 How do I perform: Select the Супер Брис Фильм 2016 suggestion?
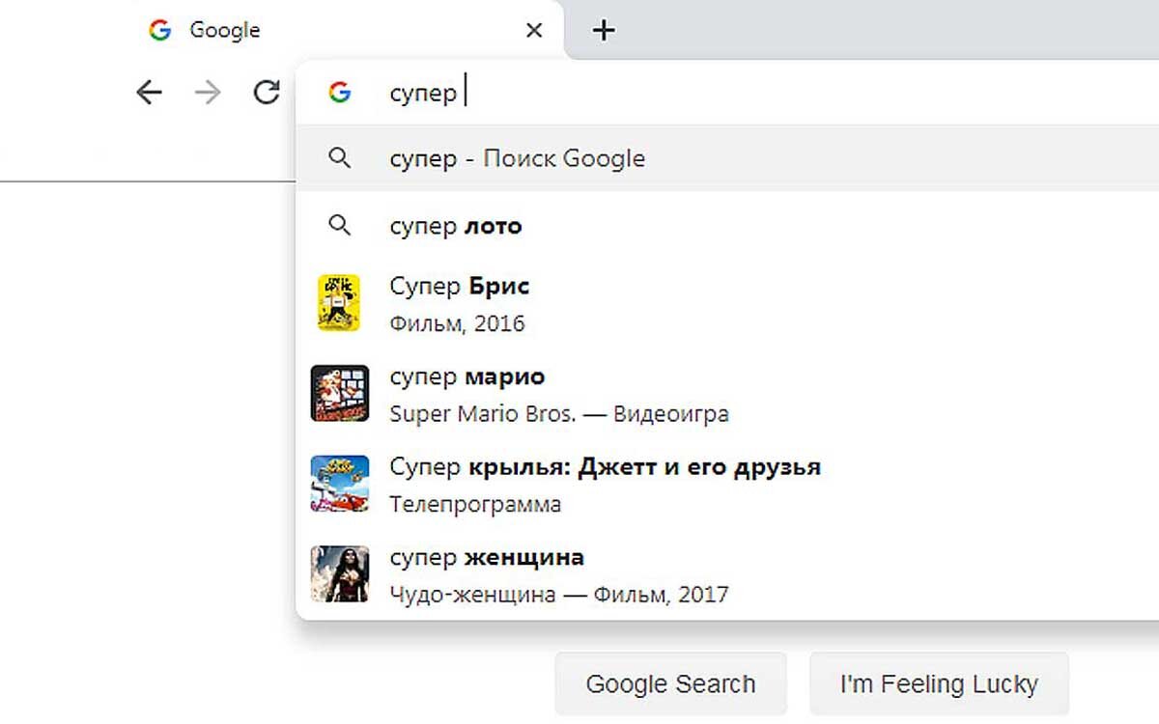tap(726, 303)
